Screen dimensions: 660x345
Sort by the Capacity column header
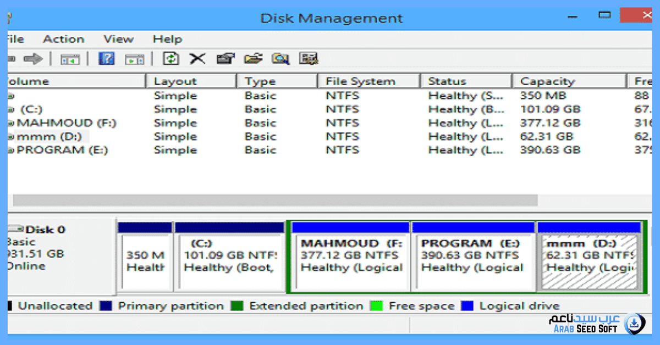click(547, 81)
